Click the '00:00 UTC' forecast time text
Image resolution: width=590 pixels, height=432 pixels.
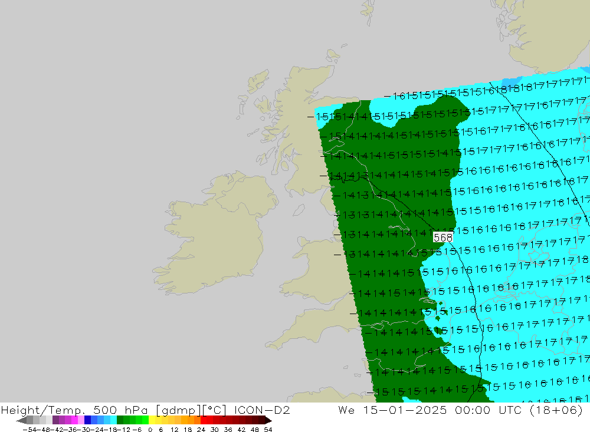tap(489, 410)
